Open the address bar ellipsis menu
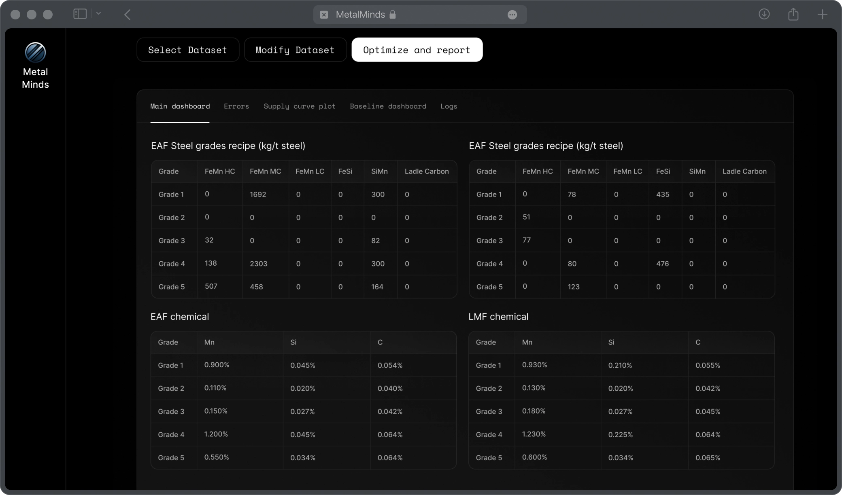This screenshot has width=842, height=495. point(512,15)
